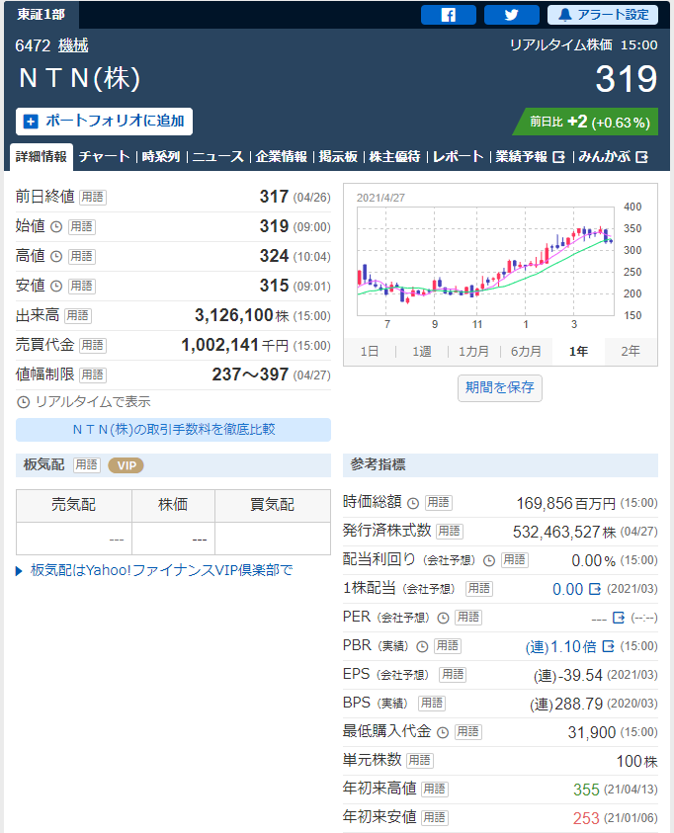
Task: Select the 1週 chart period
Action: point(422,351)
